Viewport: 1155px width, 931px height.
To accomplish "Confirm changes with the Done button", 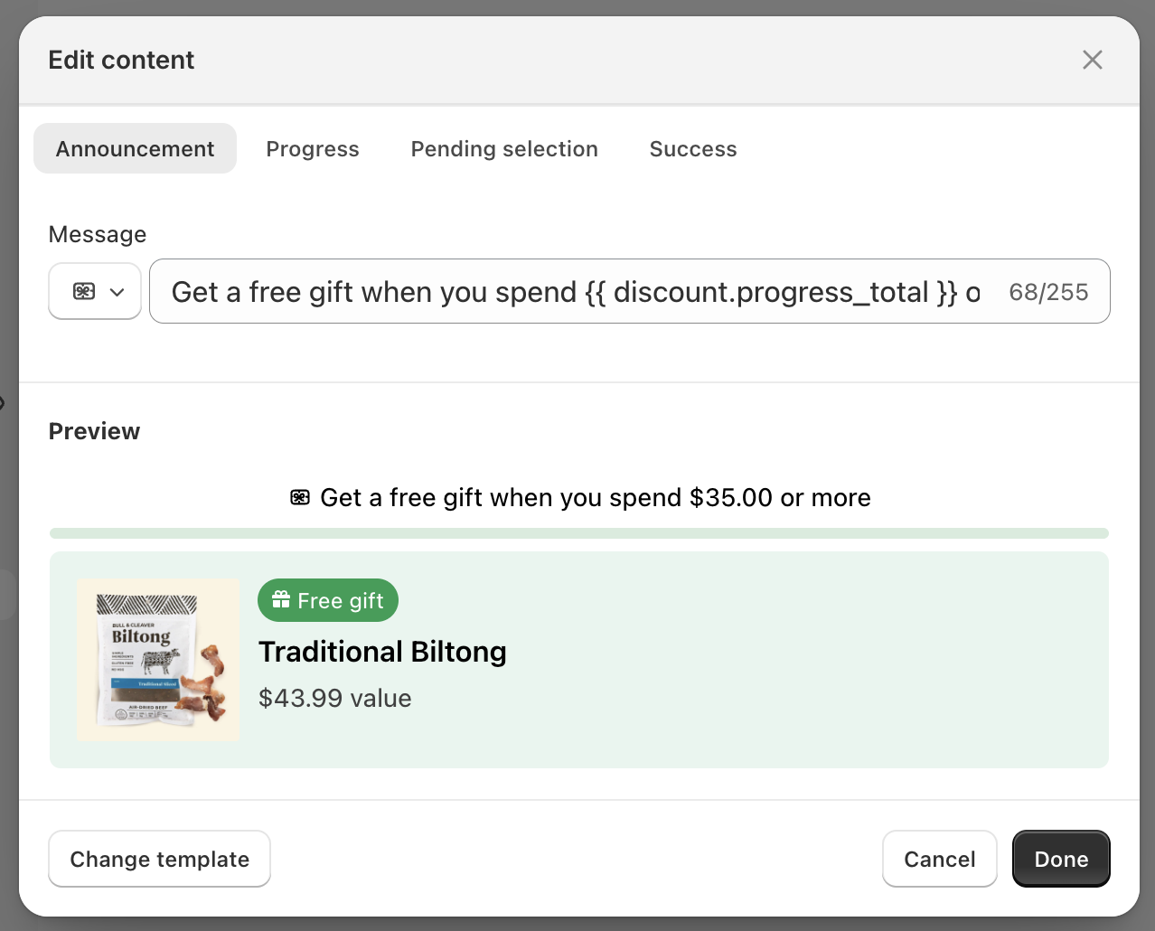I will [x=1061, y=859].
